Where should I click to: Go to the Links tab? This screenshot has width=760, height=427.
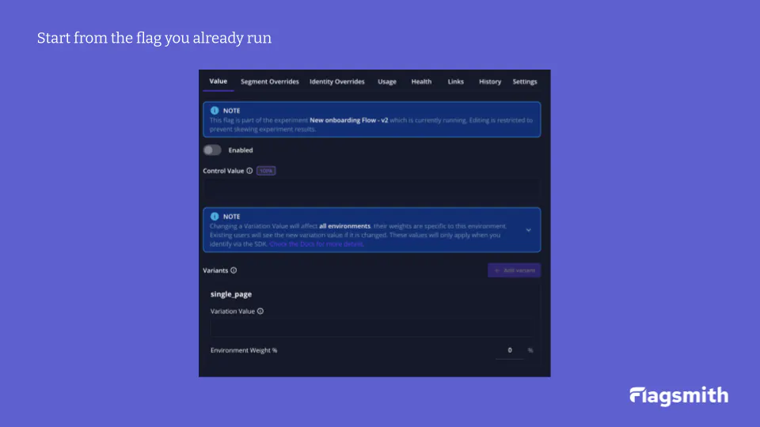click(456, 81)
